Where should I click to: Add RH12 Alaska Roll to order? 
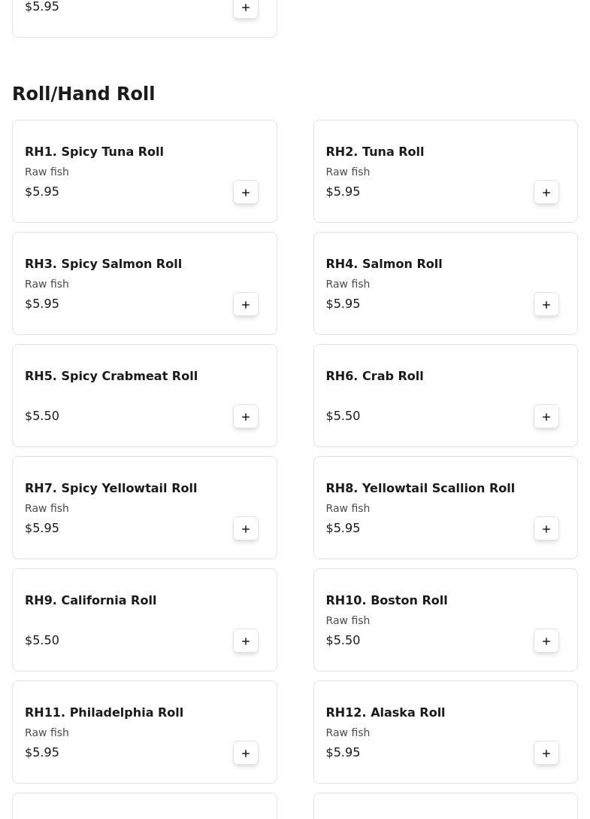[546, 753]
